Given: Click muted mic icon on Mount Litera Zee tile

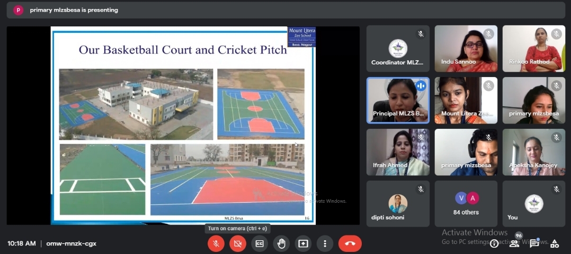Looking at the screenshot, I should click(489, 86).
